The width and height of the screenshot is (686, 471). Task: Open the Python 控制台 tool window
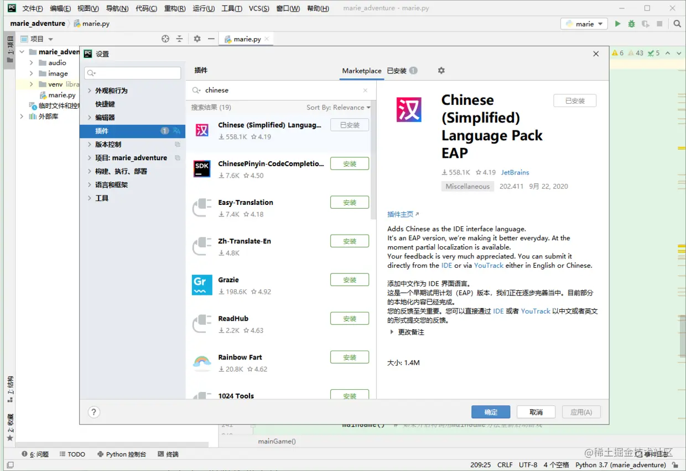coord(122,454)
